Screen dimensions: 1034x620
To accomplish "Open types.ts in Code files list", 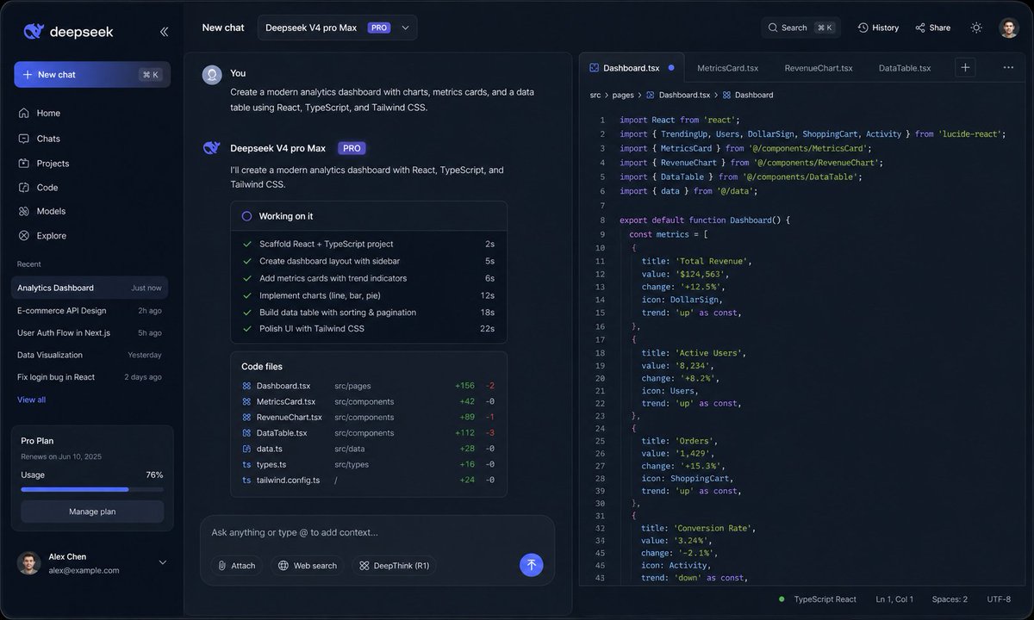I will (369, 464).
